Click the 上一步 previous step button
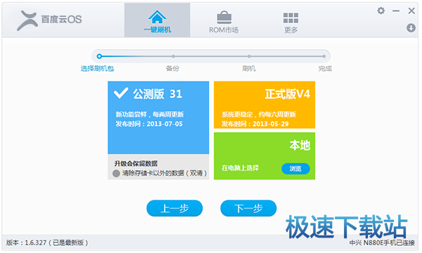This screenshot has width=422, height=253. click(x=174, y=208)
